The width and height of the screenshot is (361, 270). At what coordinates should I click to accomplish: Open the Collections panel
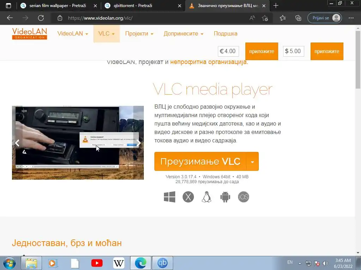pyautogui.click(x=298, y=18)
